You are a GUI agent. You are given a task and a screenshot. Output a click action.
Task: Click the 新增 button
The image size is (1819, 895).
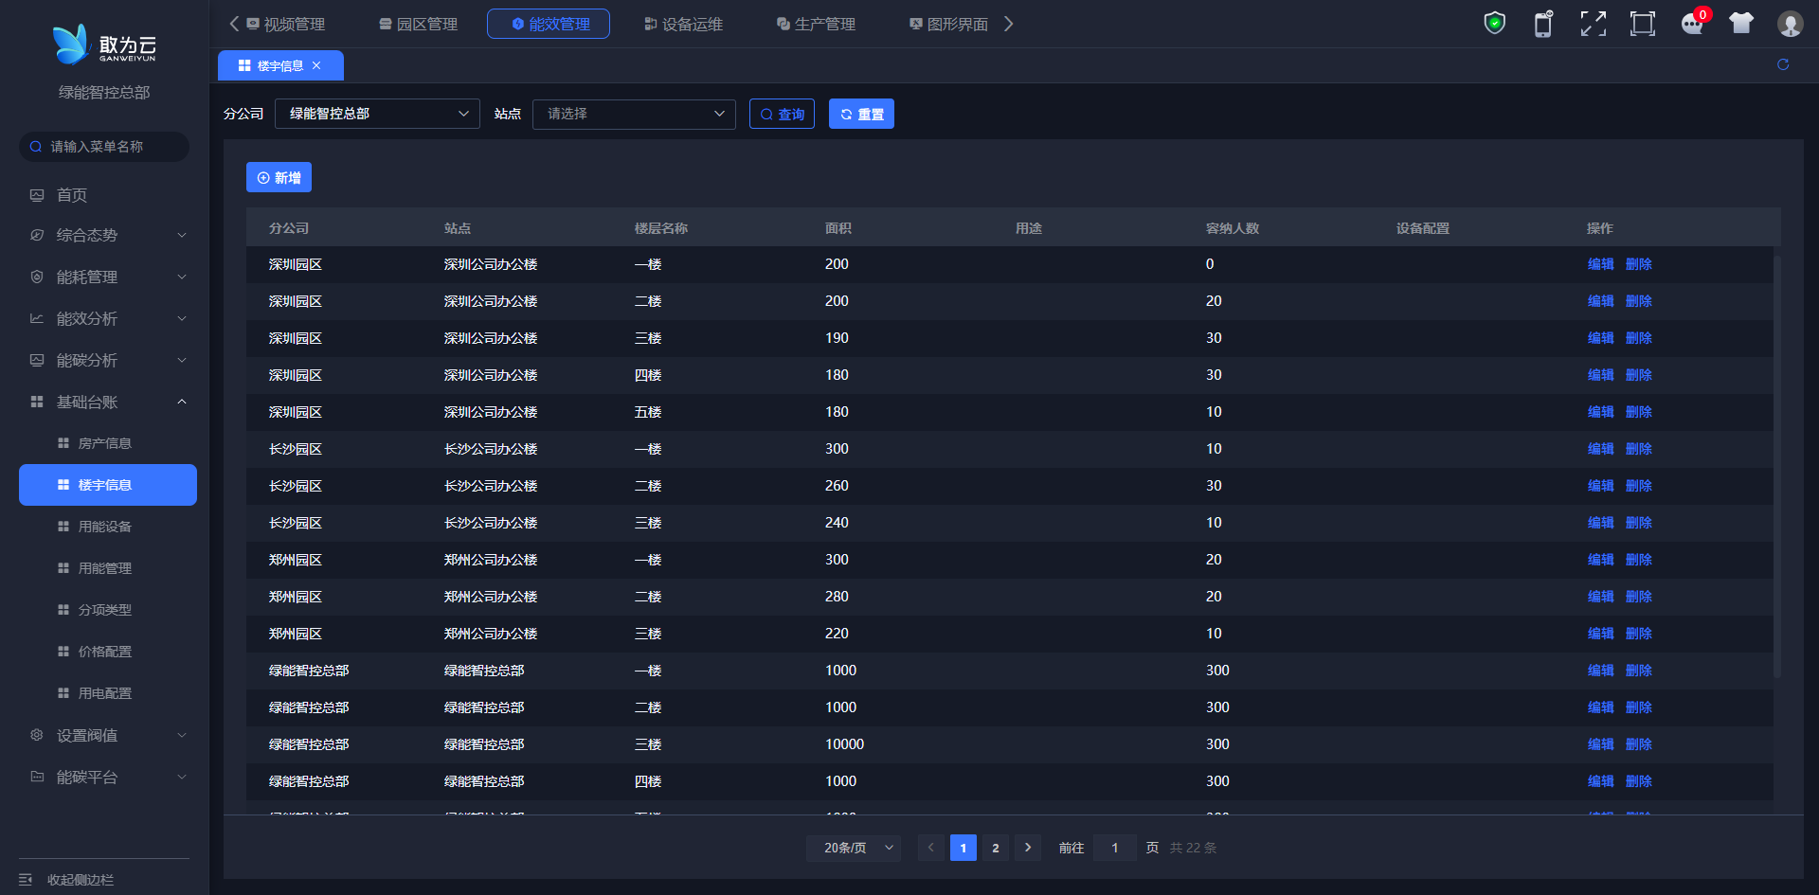point(279,178)
